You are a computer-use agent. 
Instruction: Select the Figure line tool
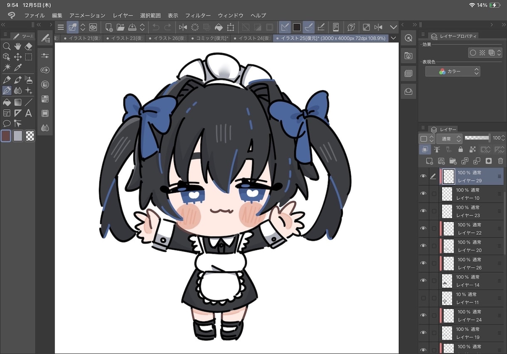click(29, 102)
